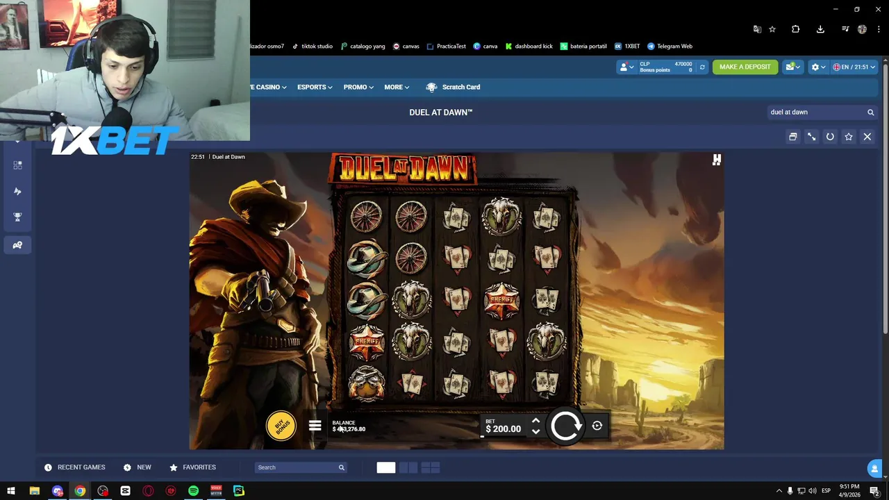Open the 1XBET bookmark
The image size is (889, 500).
click(x=627, y=47)
